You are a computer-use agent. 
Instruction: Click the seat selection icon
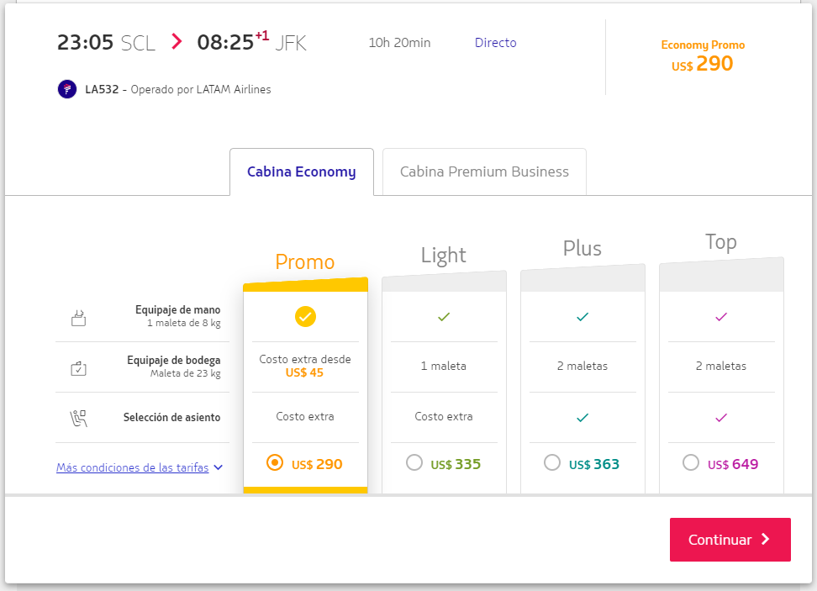coord(78,418)
